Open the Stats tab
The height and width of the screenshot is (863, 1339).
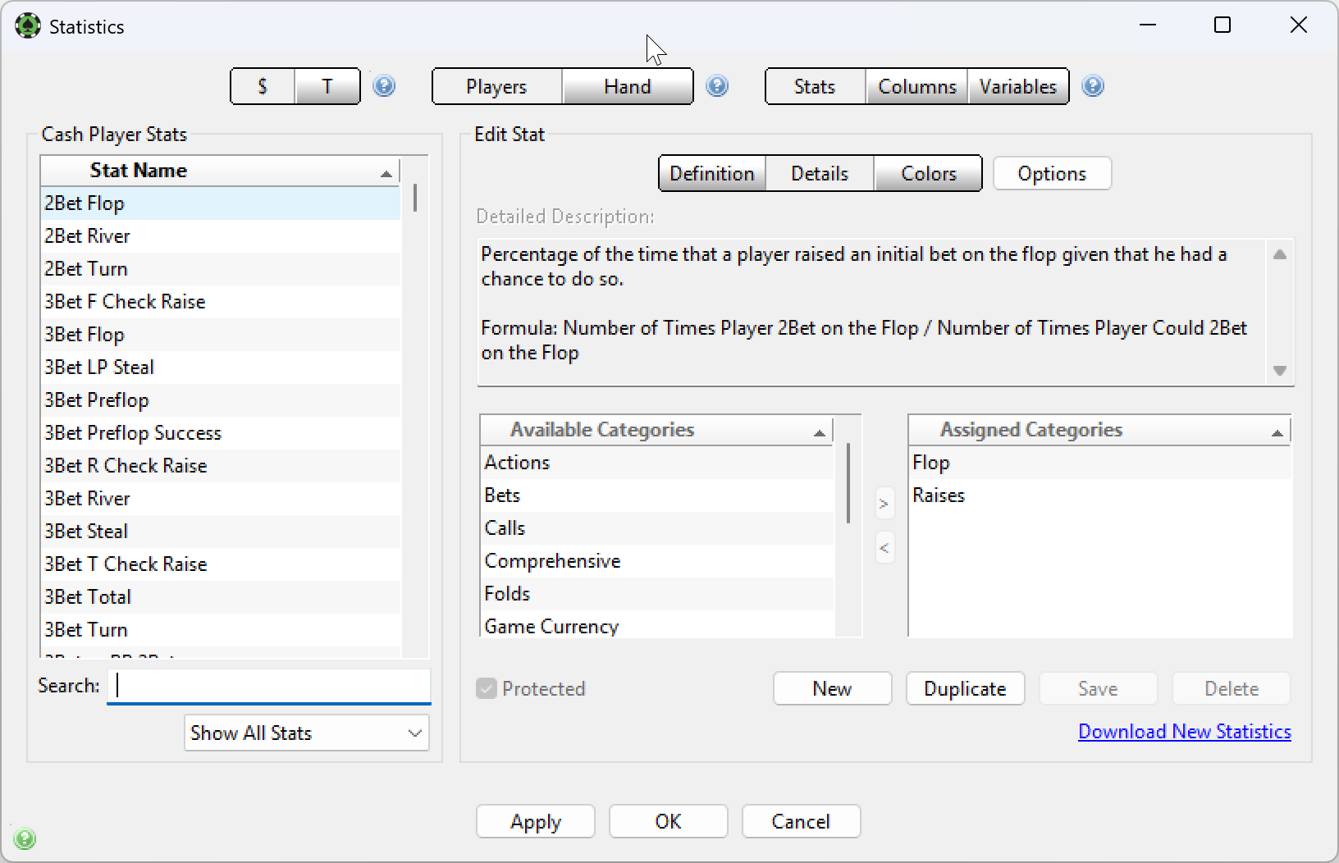tap(815, 86)
